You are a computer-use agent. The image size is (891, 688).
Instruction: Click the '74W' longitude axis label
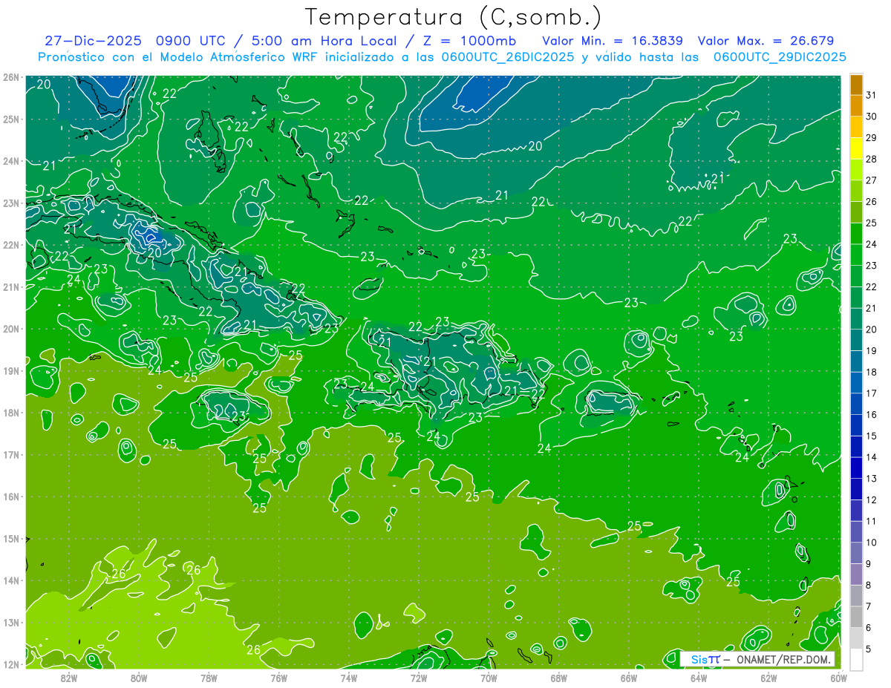tap(349, 677)
